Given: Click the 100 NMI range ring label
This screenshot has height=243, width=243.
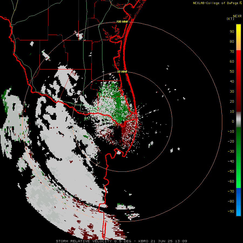Looking at the screenshot, I should [x=122, y=22].
